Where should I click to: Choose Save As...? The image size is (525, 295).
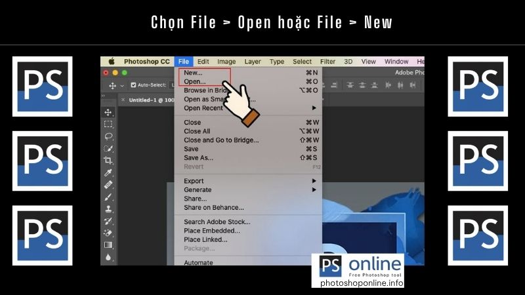[248, 158]
